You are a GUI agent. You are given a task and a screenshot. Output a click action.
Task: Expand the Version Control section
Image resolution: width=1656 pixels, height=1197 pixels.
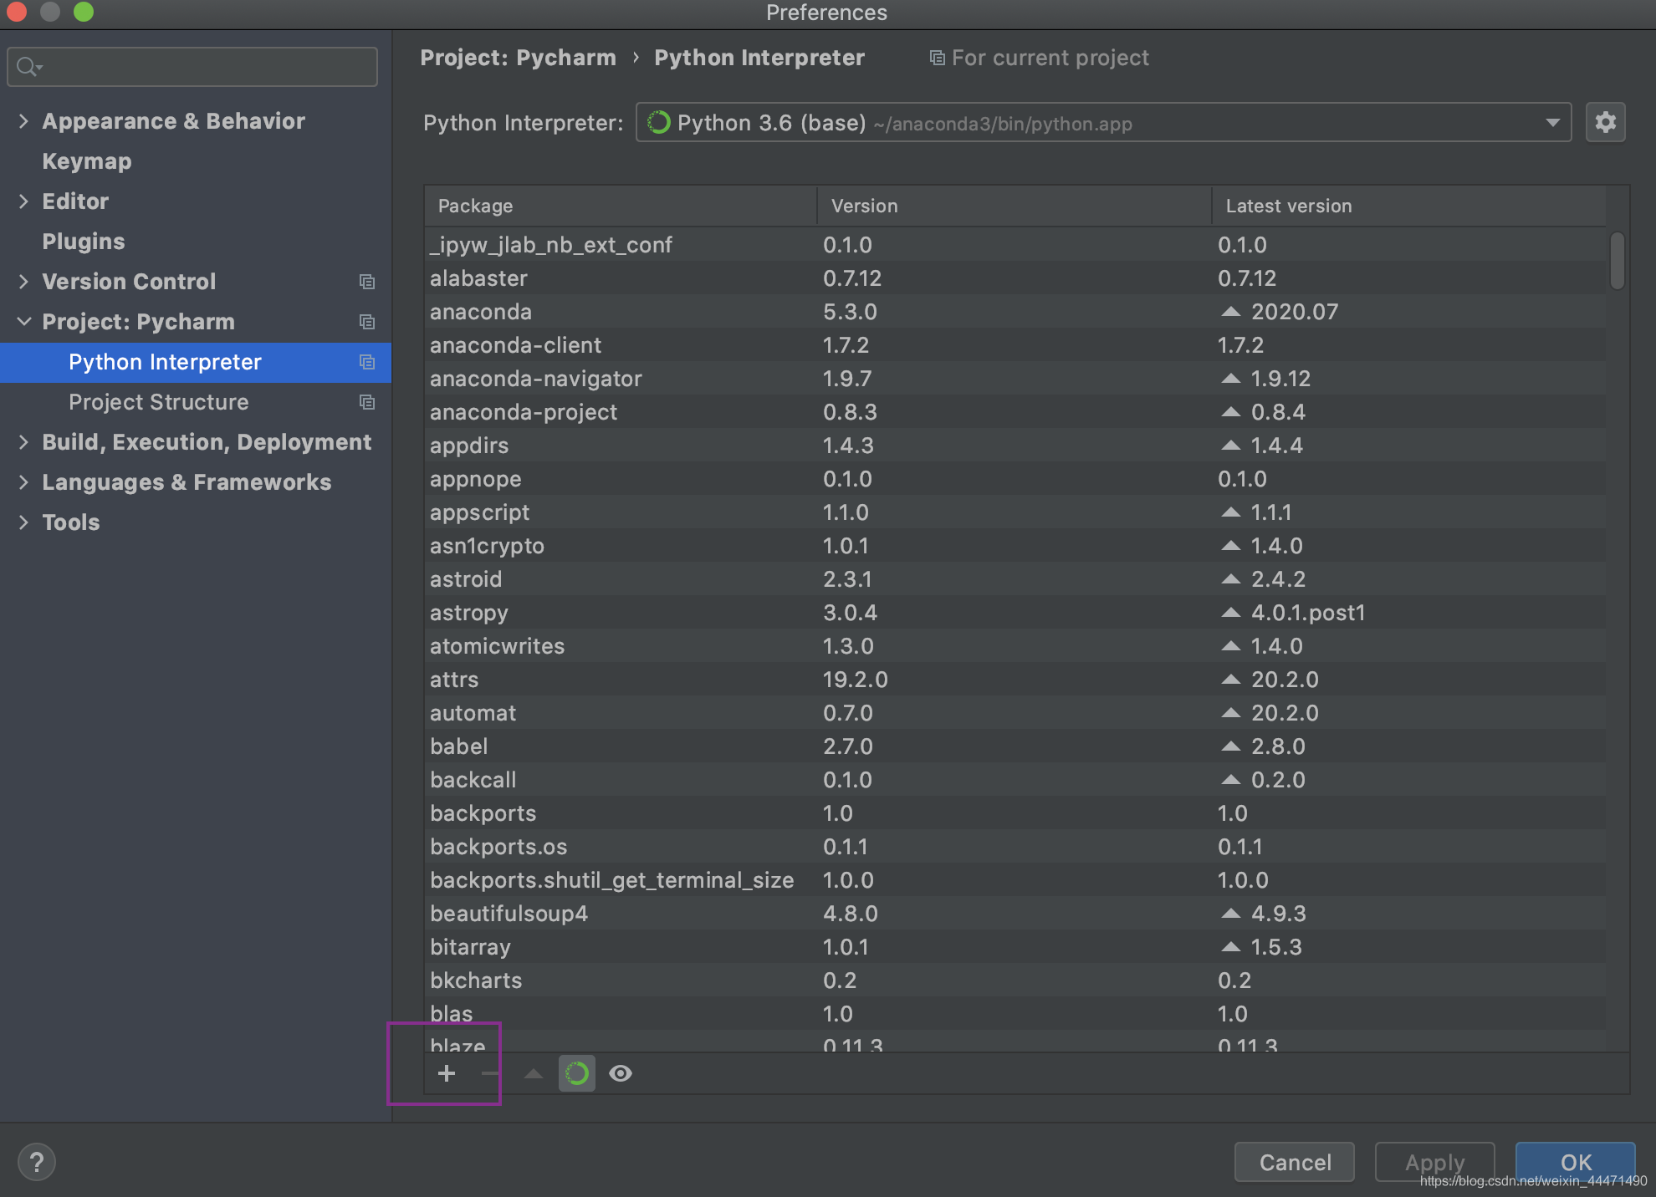(23, 282)
